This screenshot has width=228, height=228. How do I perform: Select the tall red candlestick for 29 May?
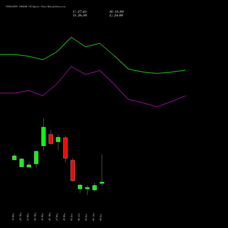(65, 148)
